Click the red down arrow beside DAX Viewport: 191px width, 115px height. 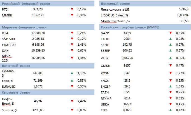pos(72,51)
